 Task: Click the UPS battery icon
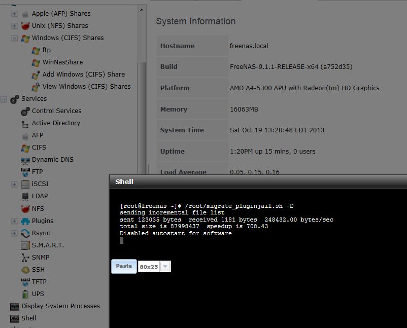(25, 294)
